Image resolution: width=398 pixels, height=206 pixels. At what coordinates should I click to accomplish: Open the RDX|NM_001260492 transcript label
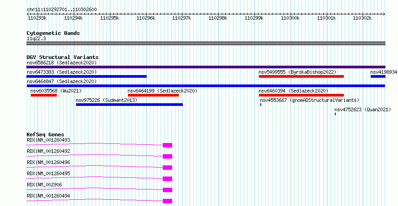(48, 151)
